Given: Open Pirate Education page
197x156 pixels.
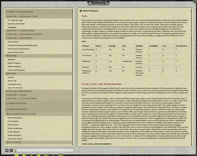Looking at the screenshot, I should tap(14, 135).
